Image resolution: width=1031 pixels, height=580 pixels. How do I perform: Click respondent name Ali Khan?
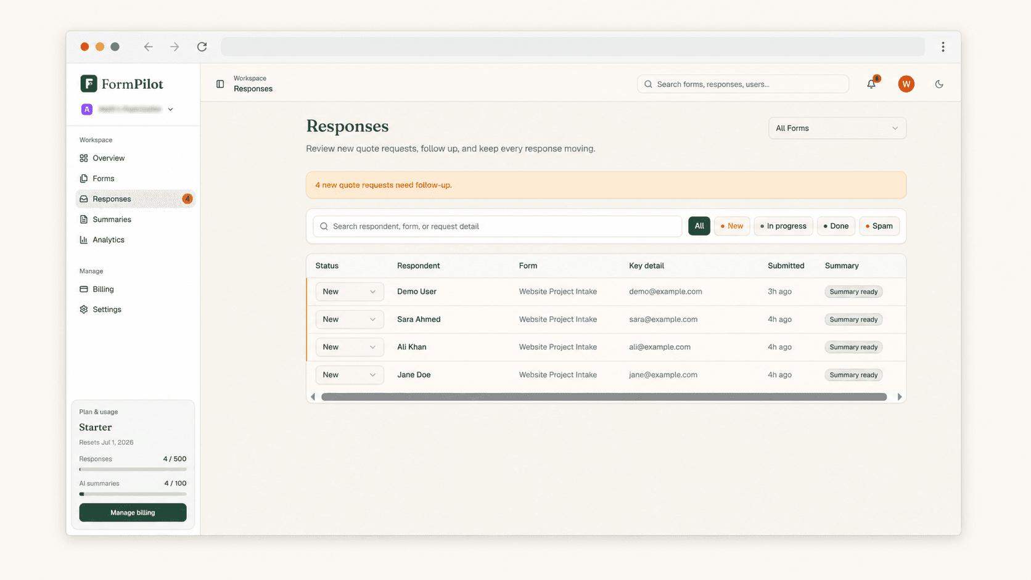412,347
